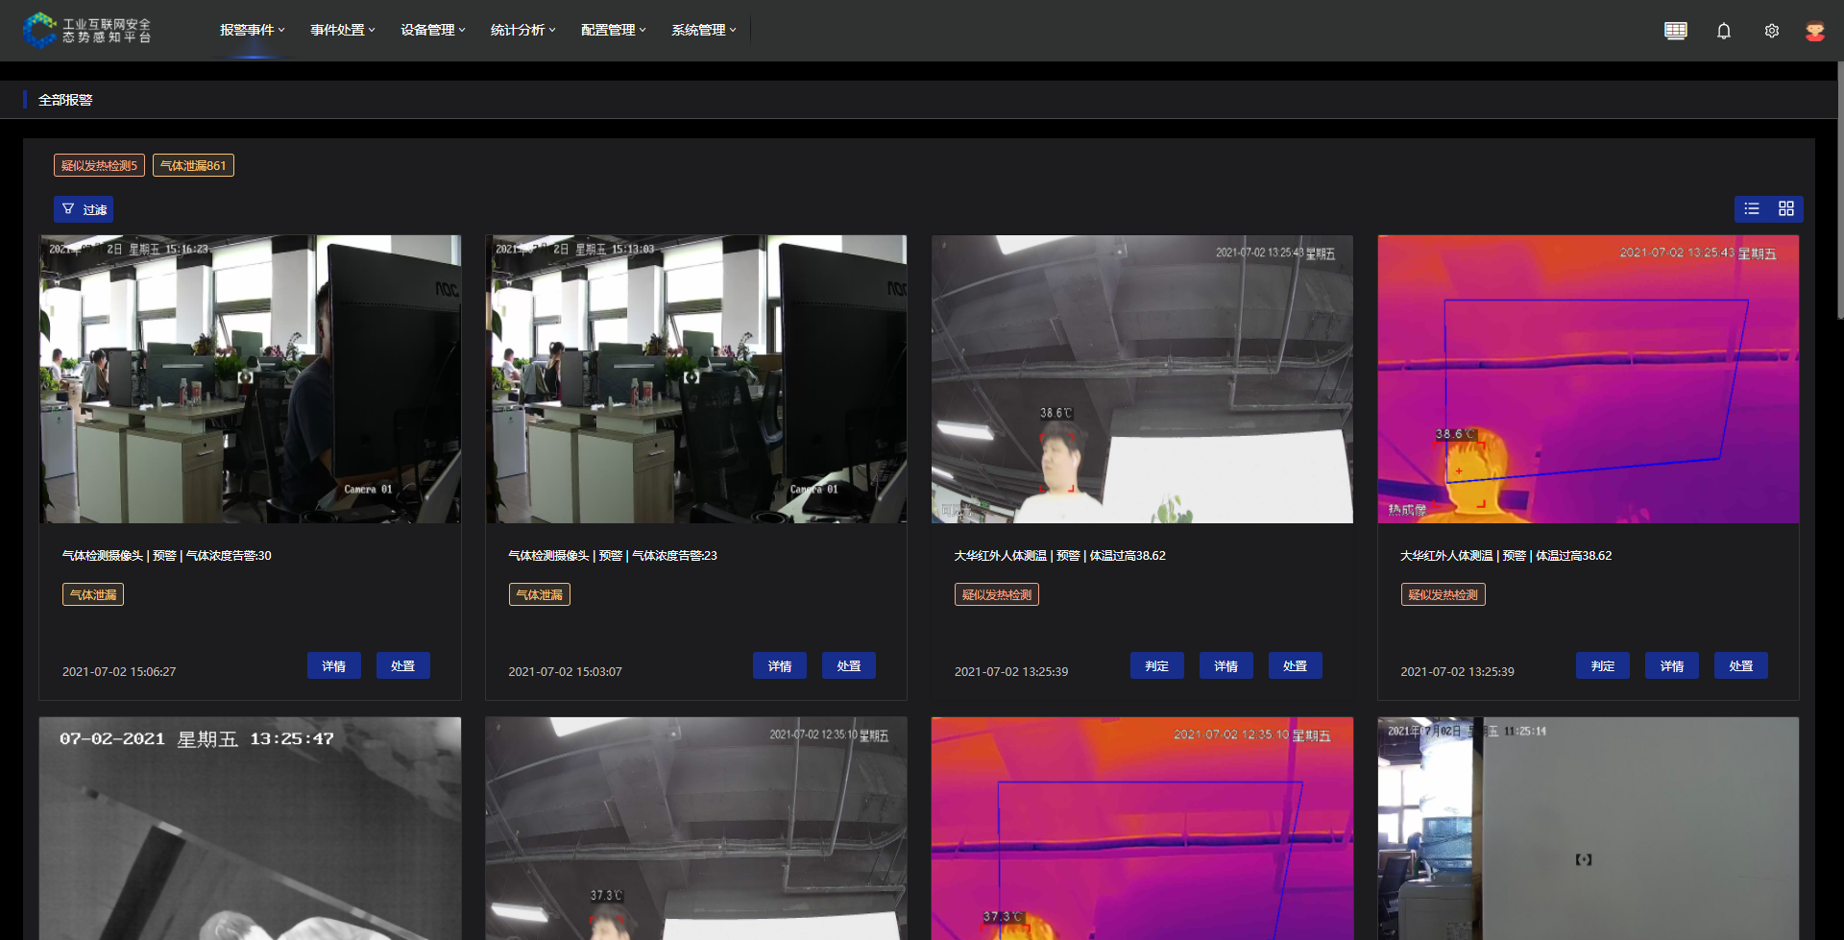Expand the 事件处置 dropdown
1844x940 pixels.
pos(342,30)
